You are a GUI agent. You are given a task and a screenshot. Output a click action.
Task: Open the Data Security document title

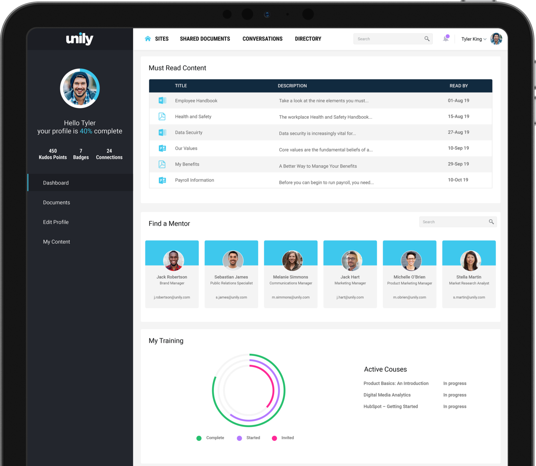click(189, 132)
